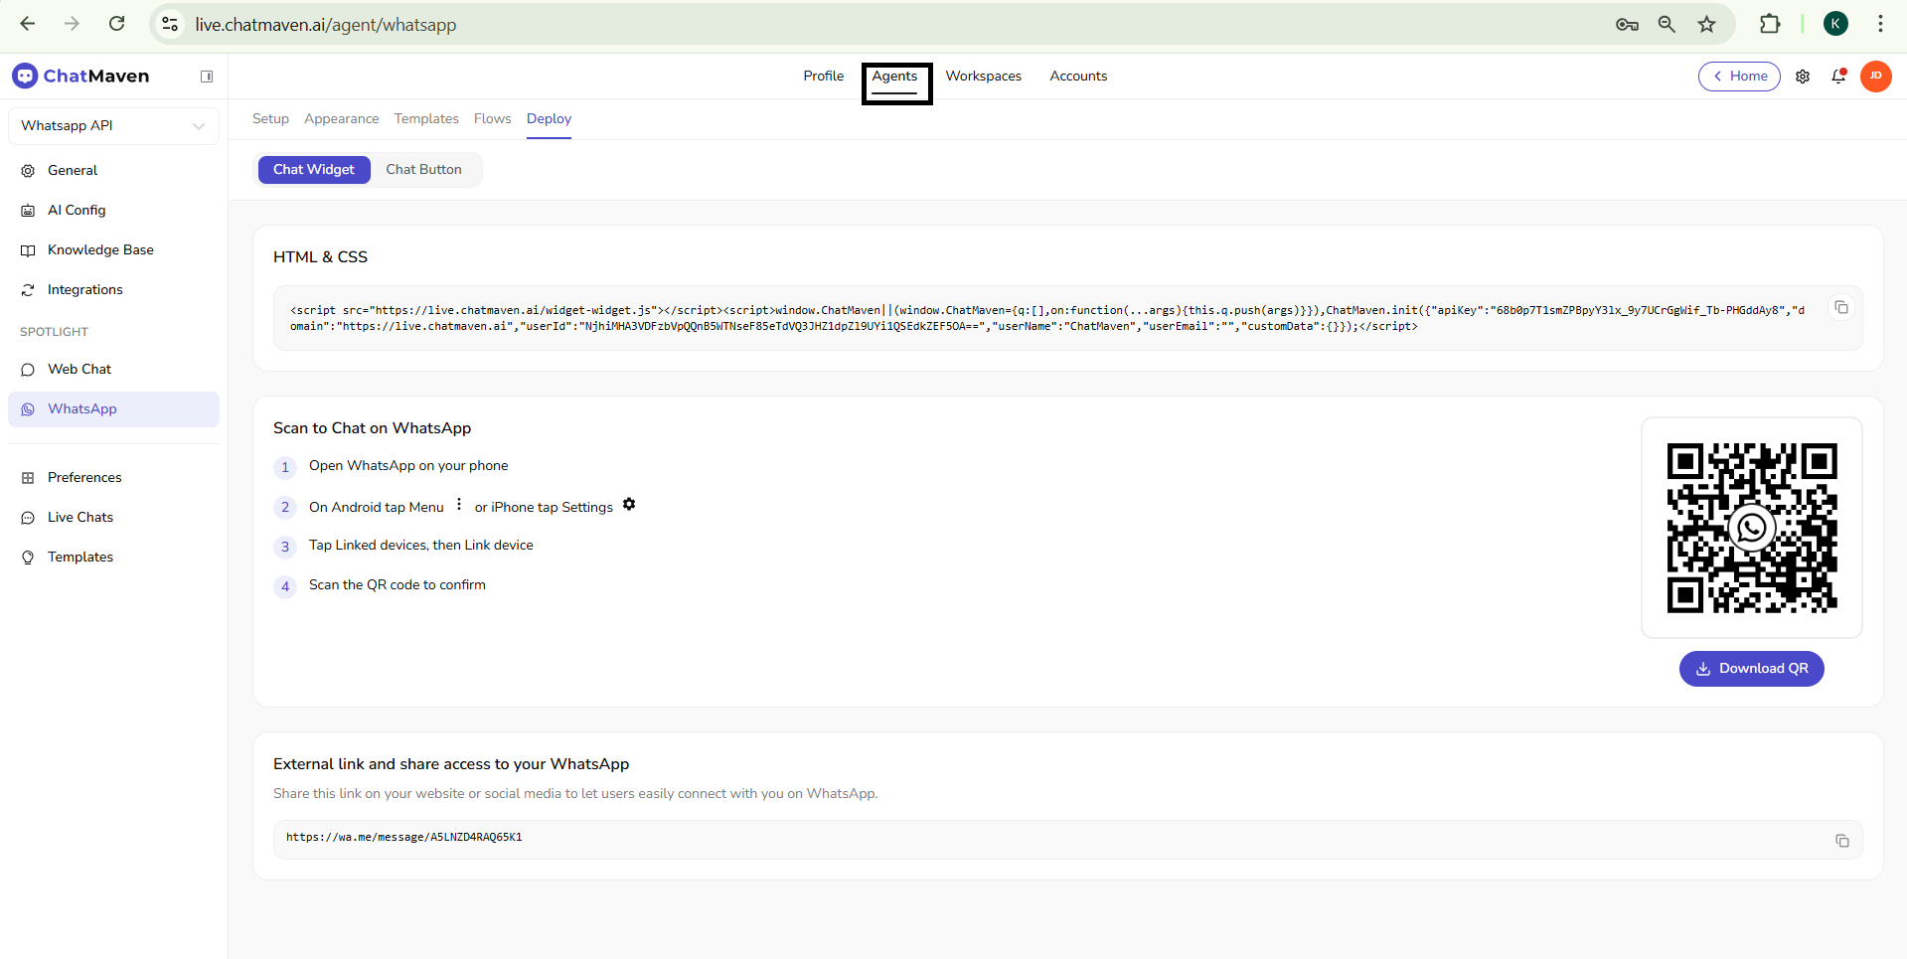Click the Download QR button
This screenshot has width=1907, height=959.
(x=1751, y=669)
